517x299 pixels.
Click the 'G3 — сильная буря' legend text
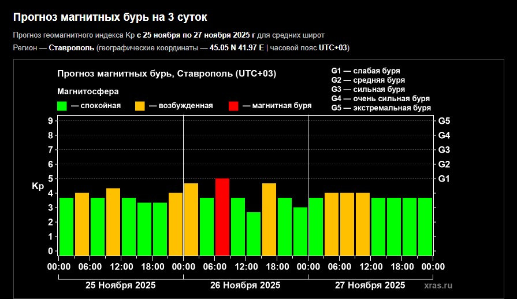coord(368,90)
